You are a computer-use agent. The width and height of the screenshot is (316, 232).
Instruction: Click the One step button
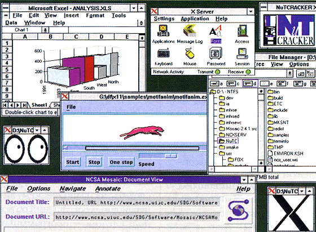pyautogui.click(x=121, y=162)
